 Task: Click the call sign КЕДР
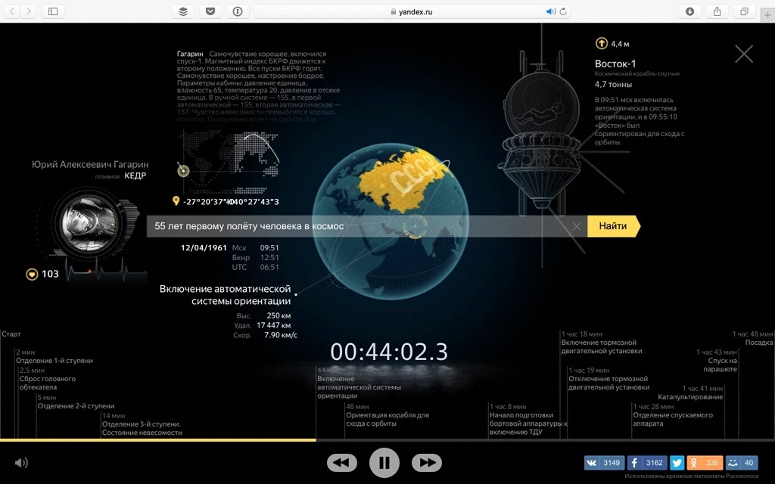(x=135, y=175)
